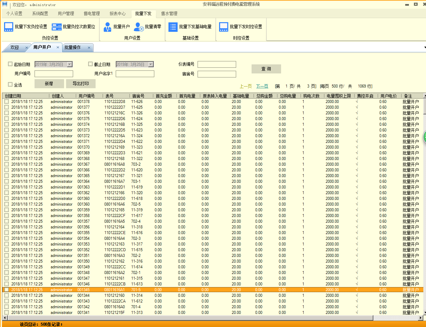Enable the 截止日期 checkbox
Viewport: 426px width, 327px height.
(90, 64)
